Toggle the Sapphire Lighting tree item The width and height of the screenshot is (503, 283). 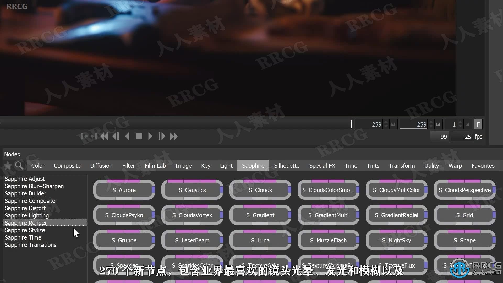pos(27,215)
